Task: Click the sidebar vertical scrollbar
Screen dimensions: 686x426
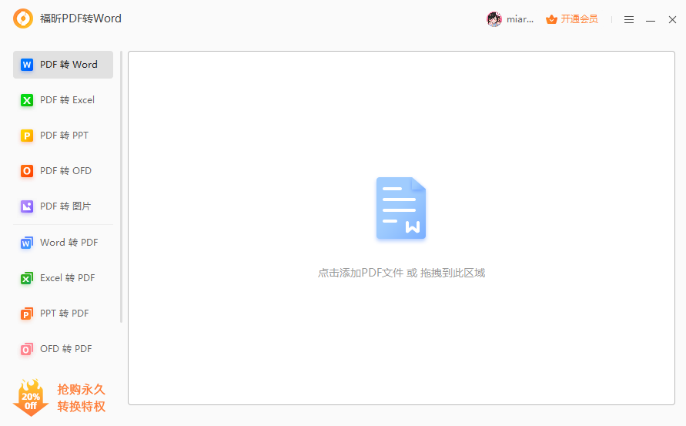Action: (x=121, y=187)
